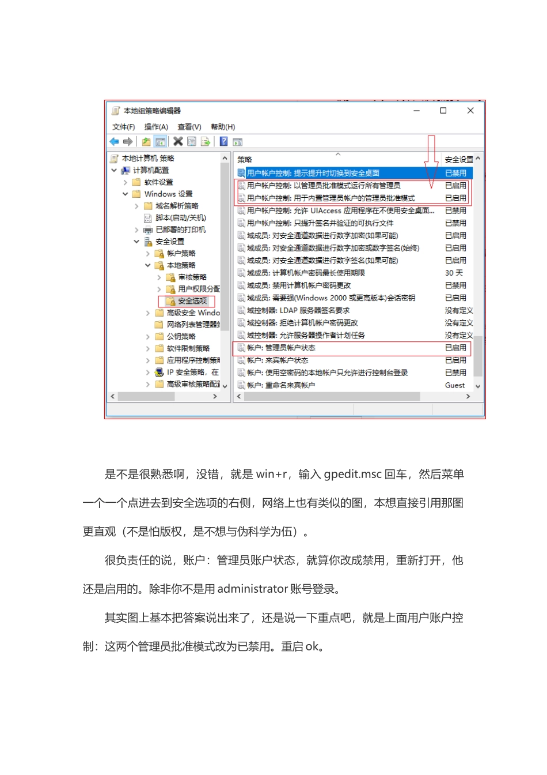
Task: Collapse the 本地策略 node arrow
Action: (x=148, y=265)
